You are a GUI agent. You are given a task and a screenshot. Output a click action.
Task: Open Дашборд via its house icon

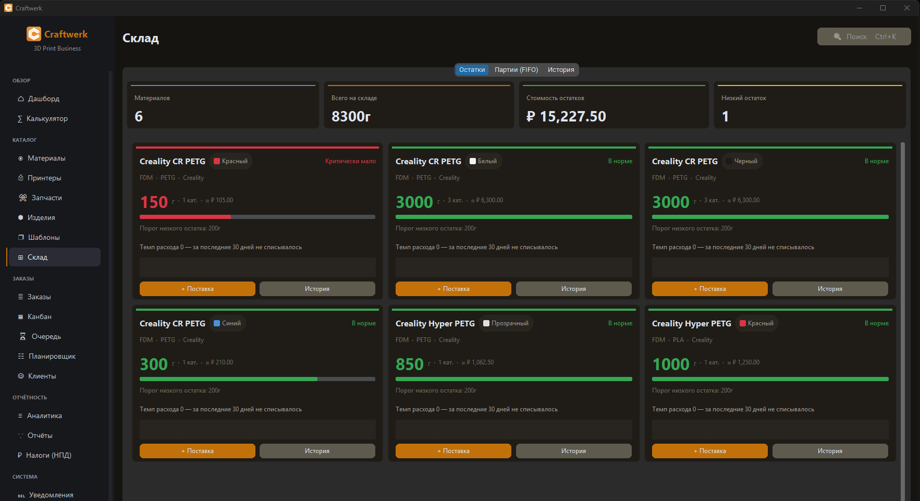click(21, 99)
